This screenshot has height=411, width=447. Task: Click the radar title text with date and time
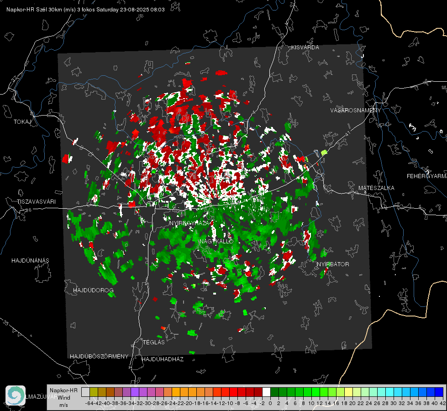(85, 10)
